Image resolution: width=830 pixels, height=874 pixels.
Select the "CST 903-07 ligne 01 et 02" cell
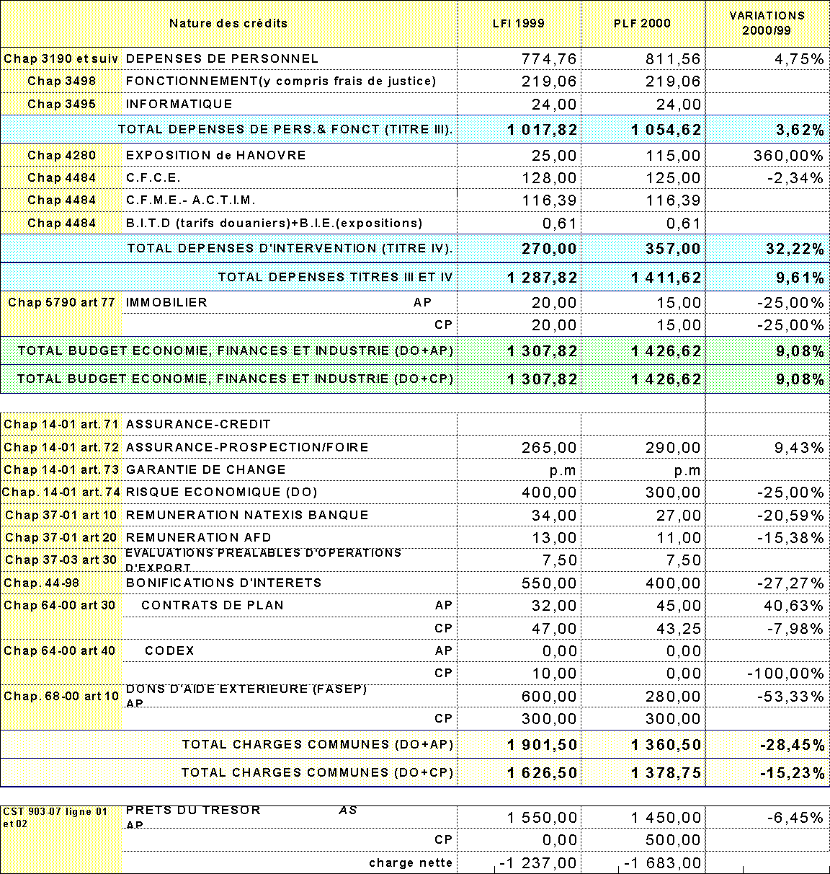click(61, 817)
